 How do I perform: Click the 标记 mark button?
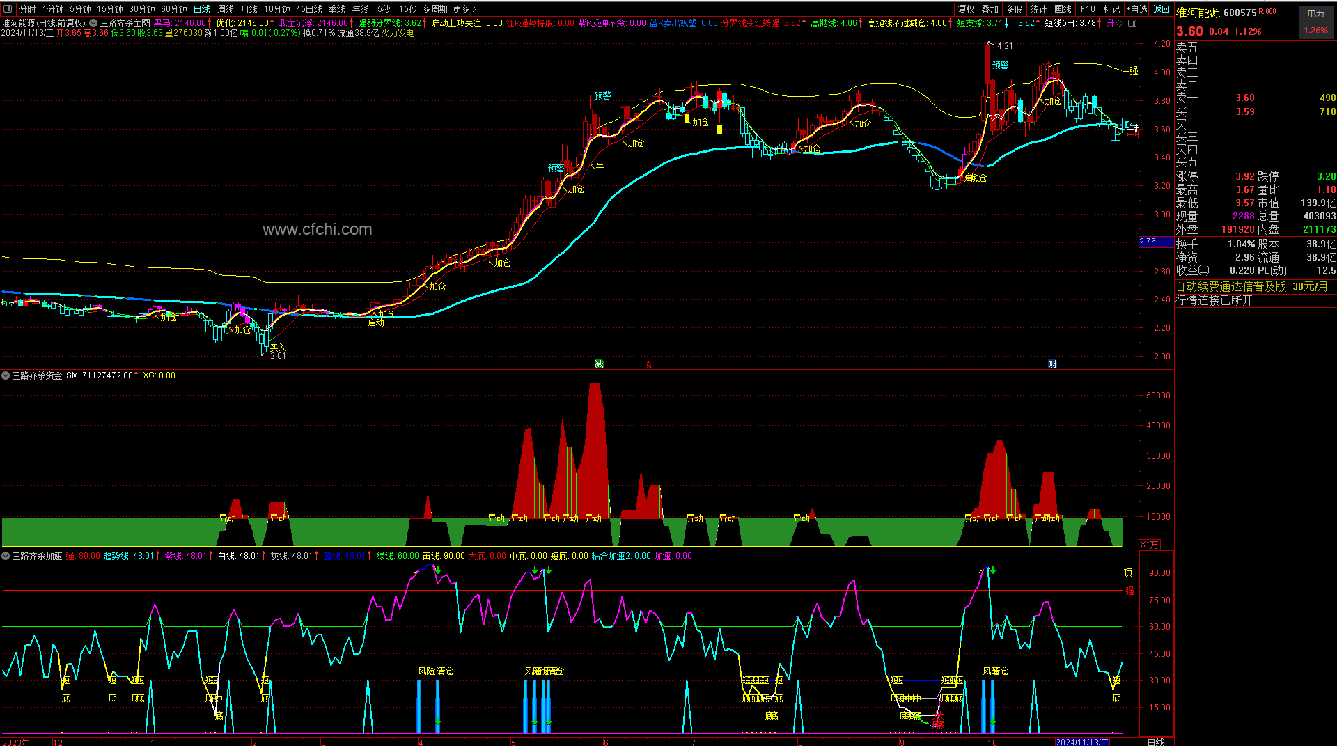pos(1112,9)
